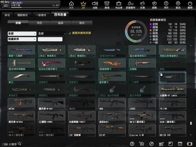Click the 提醒 speaker icon
Image resolution: width=196 pixels, height=147 pixels.
(95, 5)
